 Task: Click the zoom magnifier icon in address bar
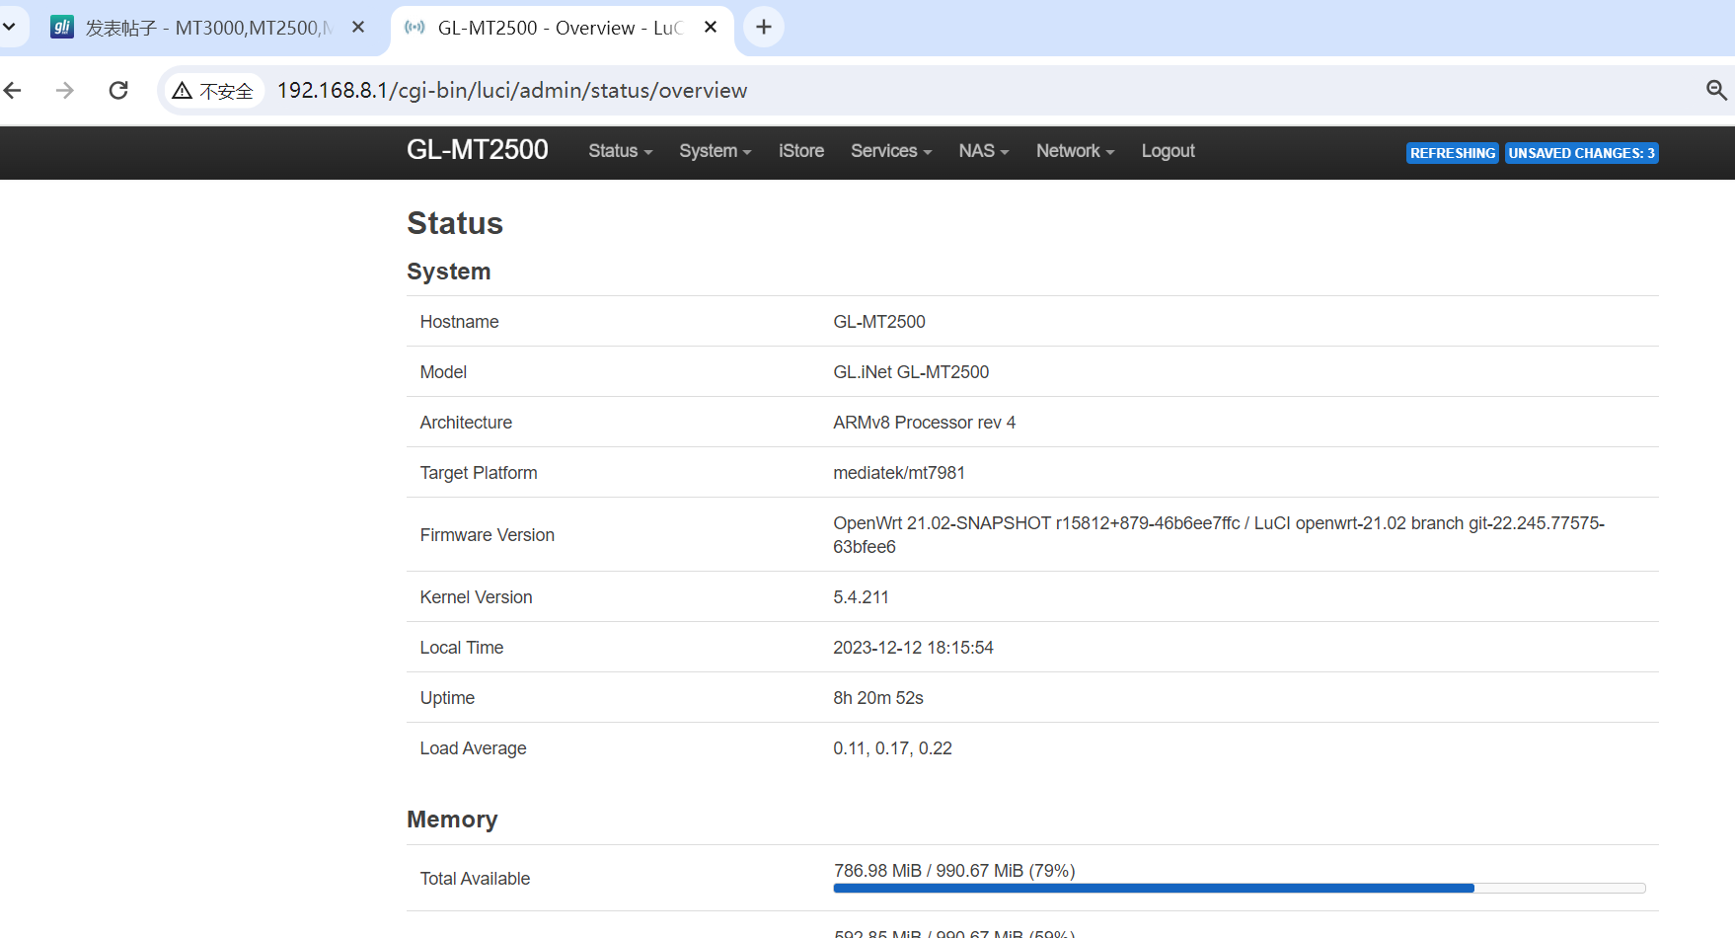coord(1716,91)
